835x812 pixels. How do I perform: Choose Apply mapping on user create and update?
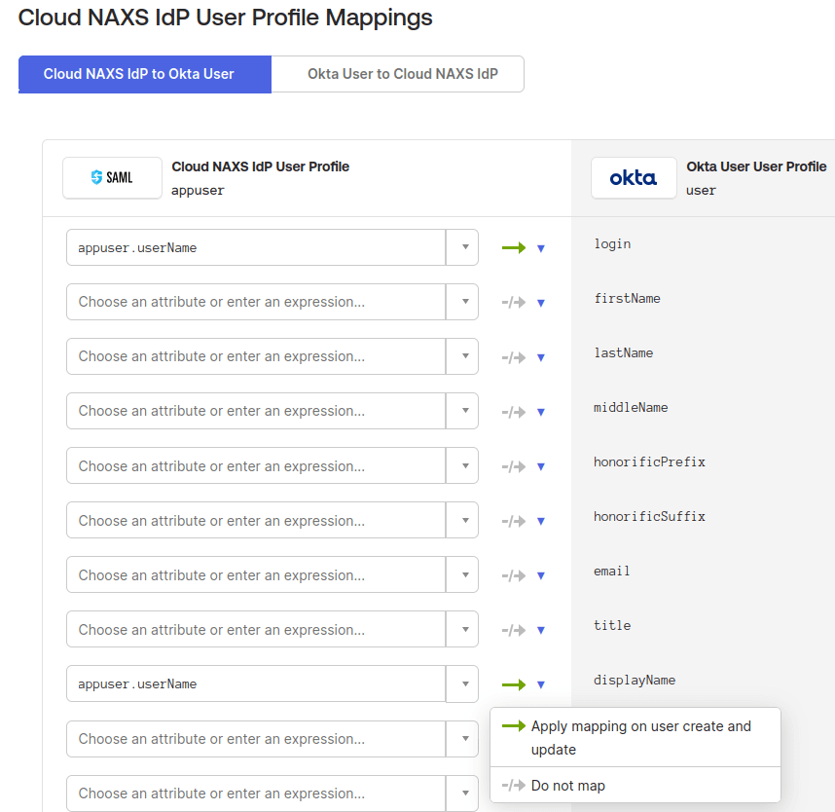click(635, 737)
